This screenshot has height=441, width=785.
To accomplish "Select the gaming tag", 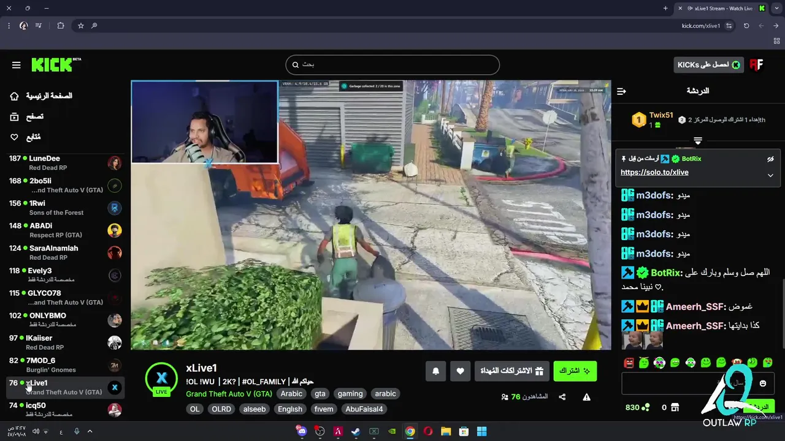I will pyautogui.click(x=350, y=394).
